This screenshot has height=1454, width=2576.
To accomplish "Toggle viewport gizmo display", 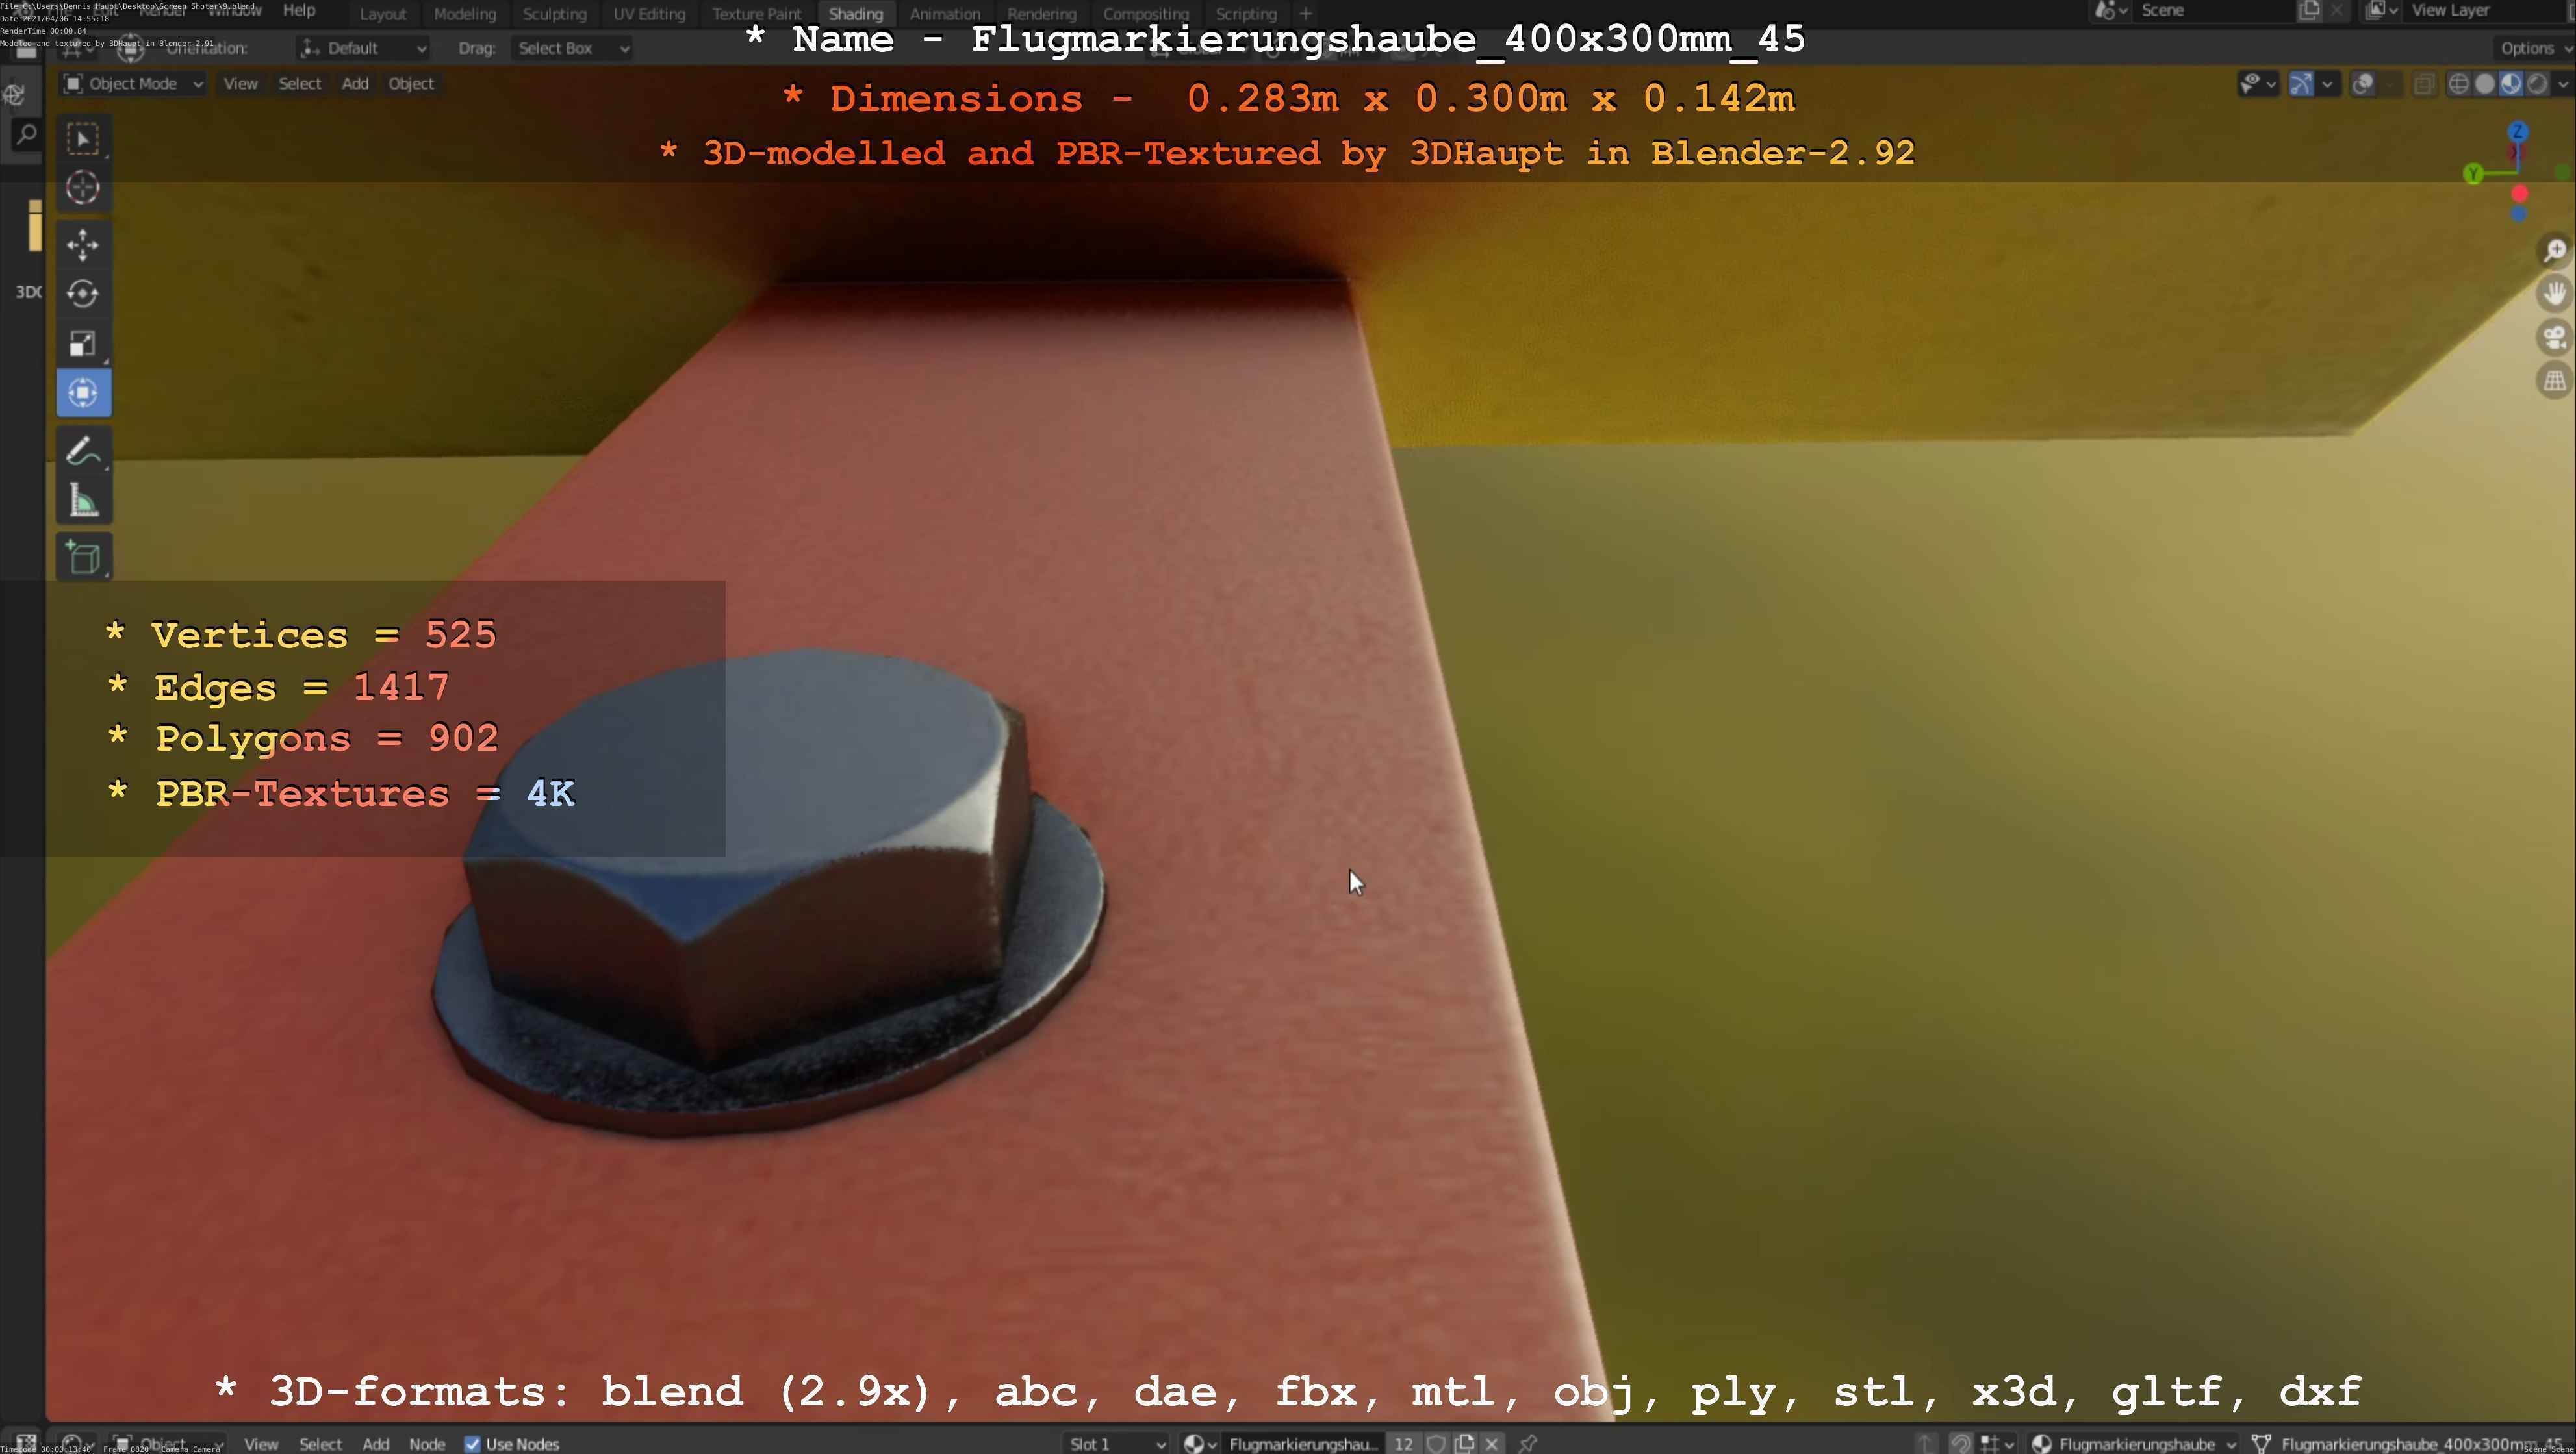I will point(2301,85).
